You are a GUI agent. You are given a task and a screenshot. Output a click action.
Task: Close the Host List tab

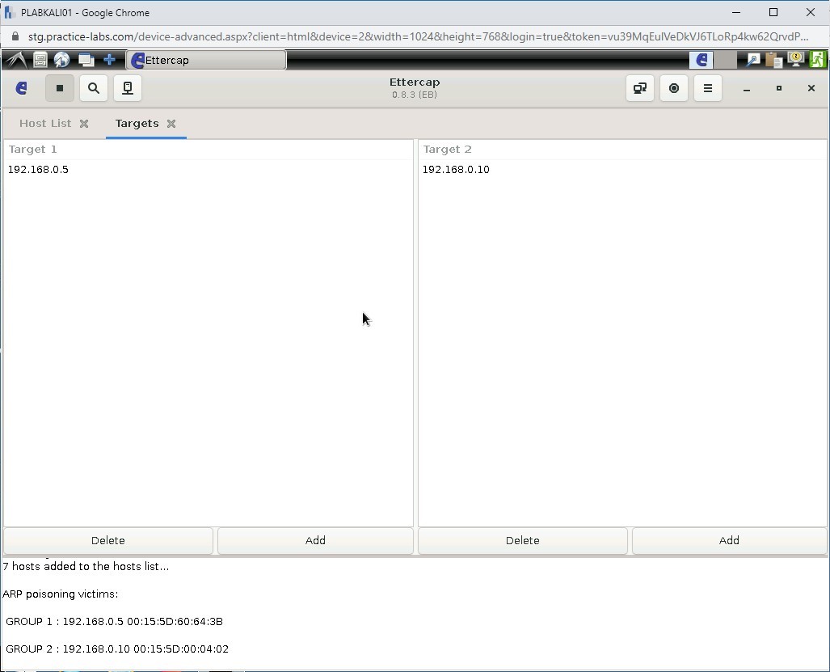[x=84, y=123]
